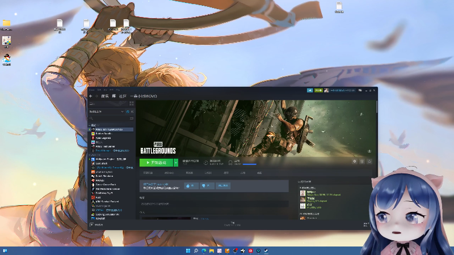Open the Steam menu in title bar
This screenshot has width=454, height=255.
pyautogui.click(x=92, y=90)
